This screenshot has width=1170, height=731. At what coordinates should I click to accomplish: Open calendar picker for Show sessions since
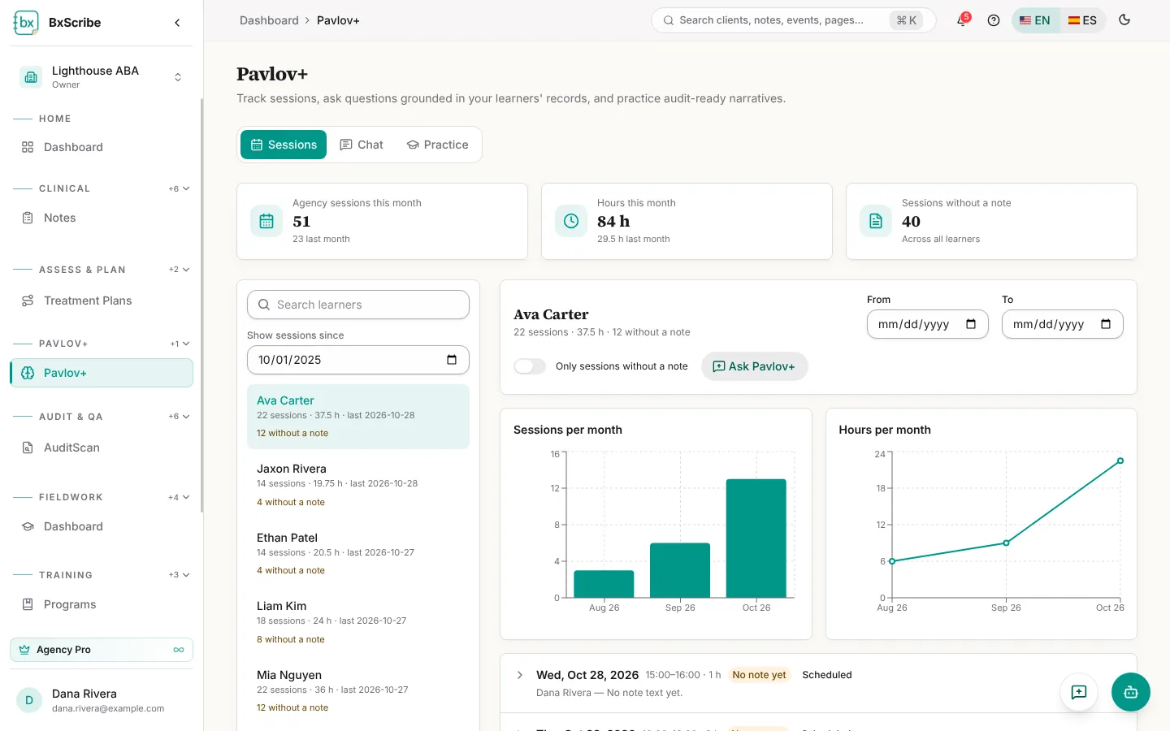[x=452, y=360]
